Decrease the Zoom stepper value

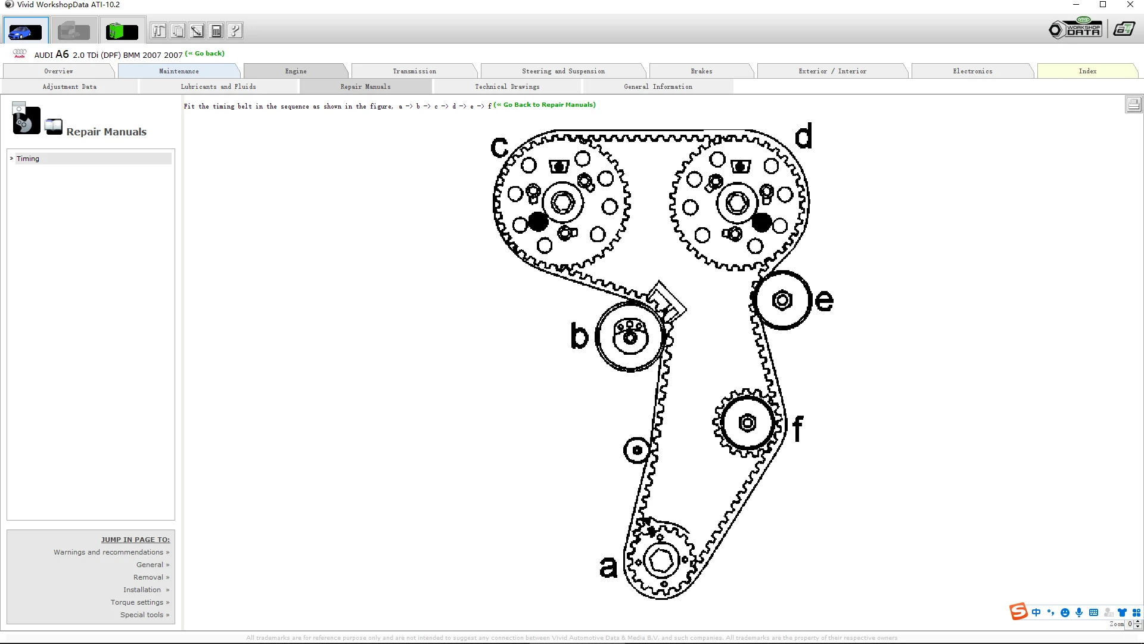pos(1137,627)
